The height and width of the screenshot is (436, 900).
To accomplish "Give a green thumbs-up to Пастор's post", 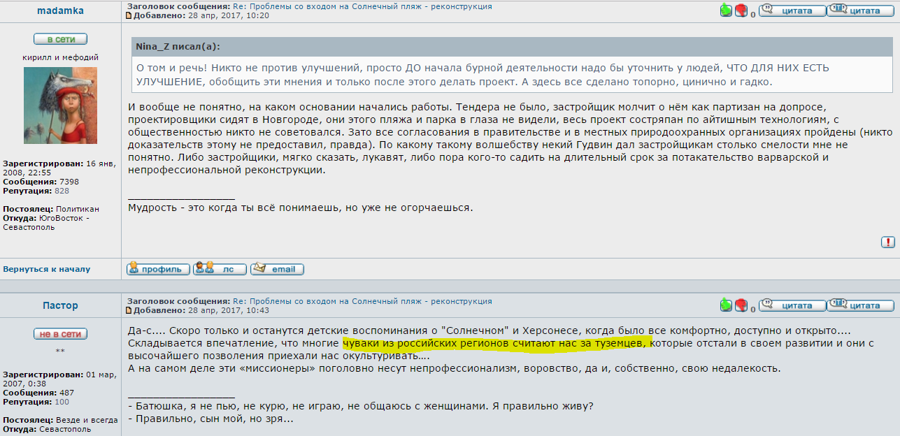I will pyautogui.click(x=727, y=305).
